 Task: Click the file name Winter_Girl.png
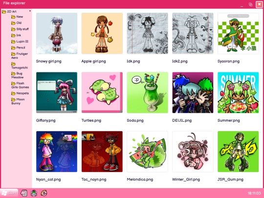coord(186,179)
